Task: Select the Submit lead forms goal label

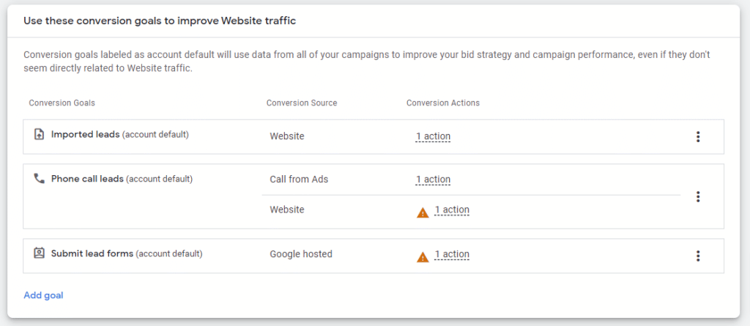Action: click(92, 253)
